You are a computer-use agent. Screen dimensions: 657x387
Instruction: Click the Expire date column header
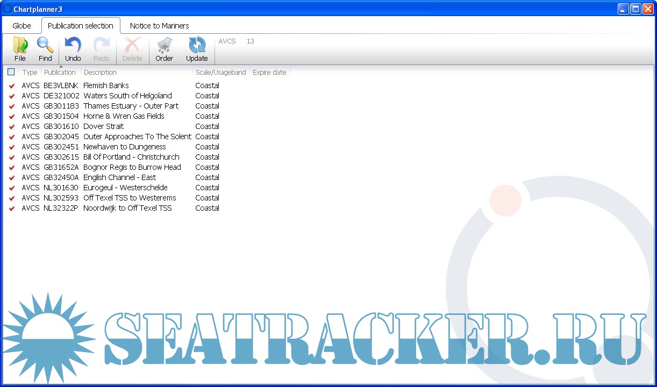click(x=269, y=73)
